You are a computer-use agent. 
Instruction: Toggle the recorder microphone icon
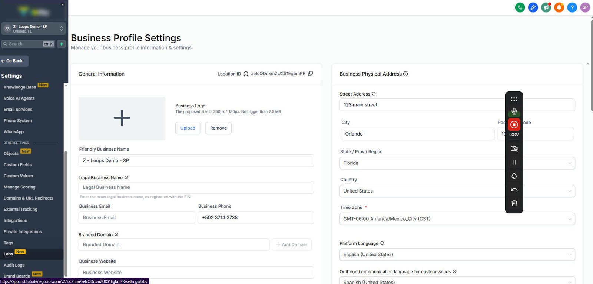(x=514, y=111)
